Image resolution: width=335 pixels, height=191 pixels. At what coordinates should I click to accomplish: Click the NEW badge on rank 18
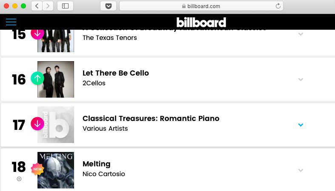point(37,169)
